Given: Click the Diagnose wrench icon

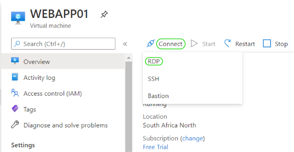Looking at the screenshot, I should (15, 125).
